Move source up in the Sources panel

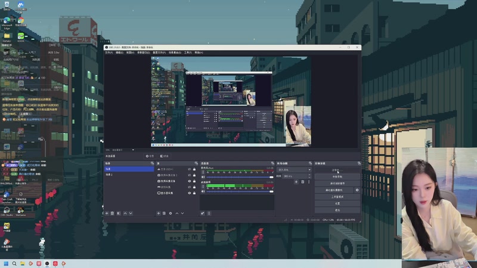coord(176,213)
